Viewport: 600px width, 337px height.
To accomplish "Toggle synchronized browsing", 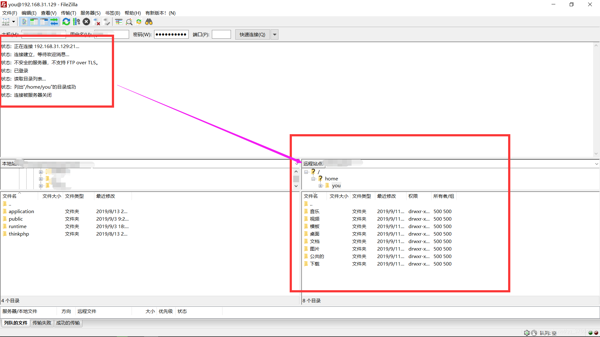I will [x=139, y=22].
